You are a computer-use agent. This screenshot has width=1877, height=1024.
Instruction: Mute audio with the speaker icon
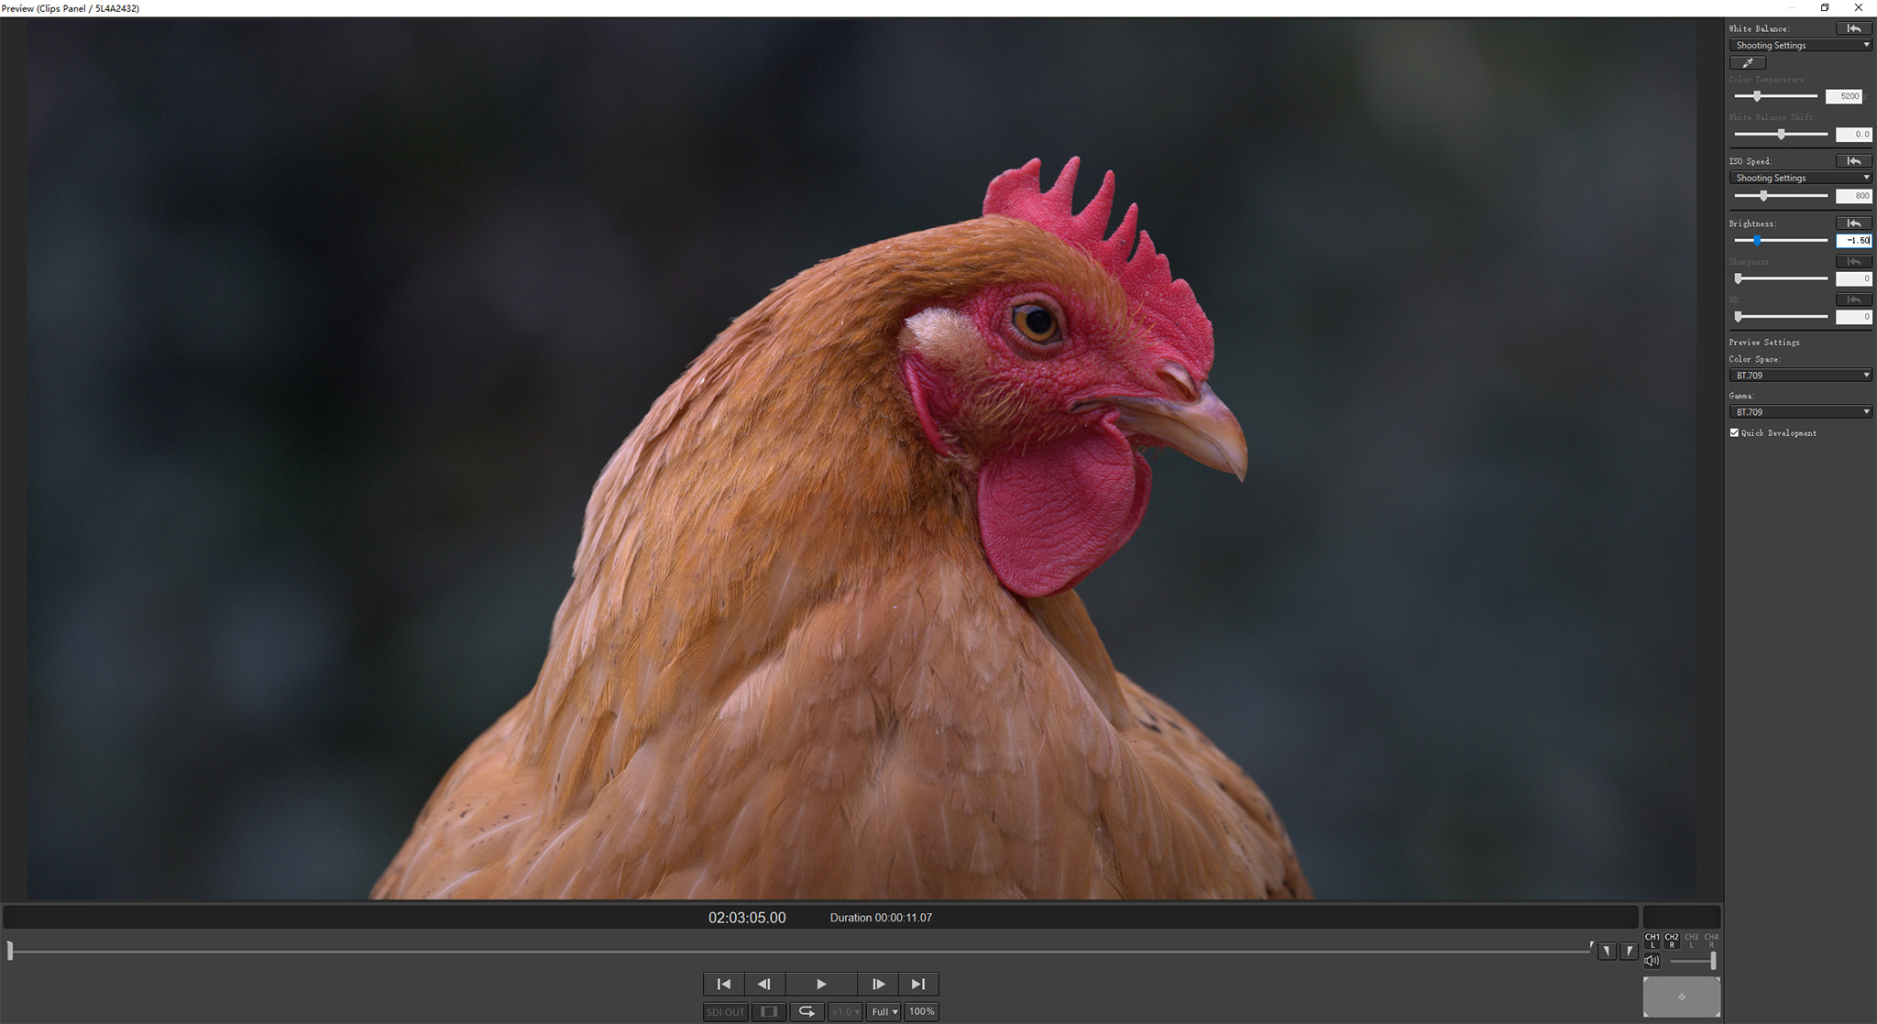[1652, 960]
